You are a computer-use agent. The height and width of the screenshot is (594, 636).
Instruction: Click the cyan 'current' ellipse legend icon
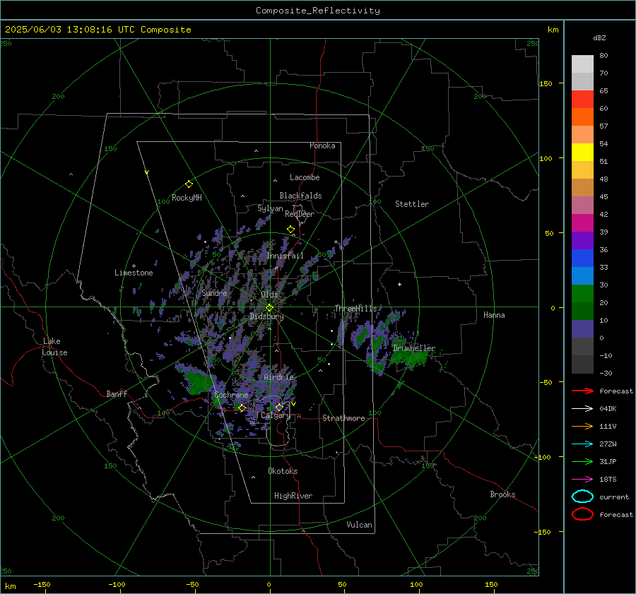pos(582,497)
